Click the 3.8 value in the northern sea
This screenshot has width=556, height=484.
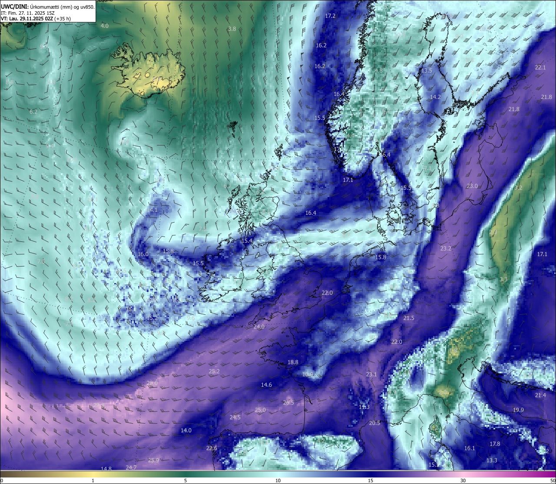tap(232, 29)
